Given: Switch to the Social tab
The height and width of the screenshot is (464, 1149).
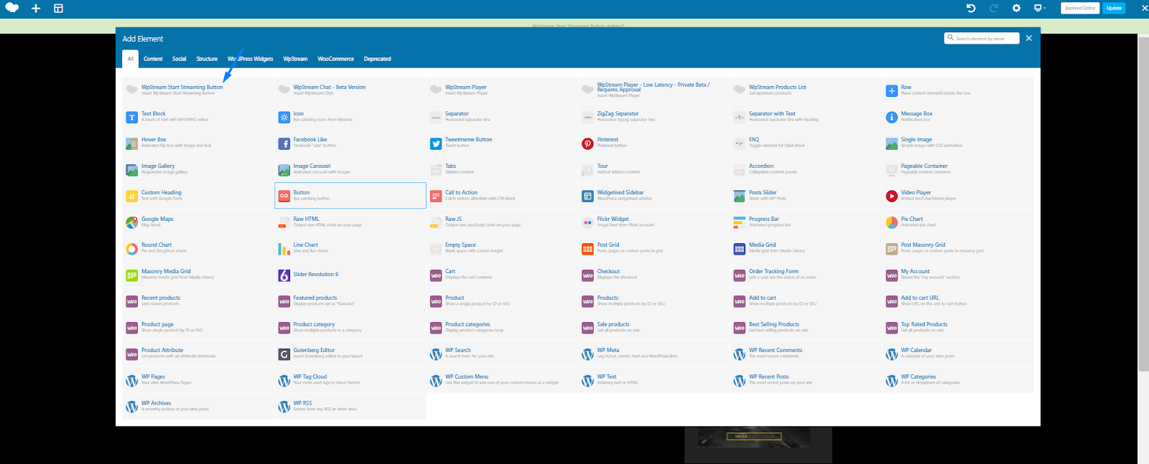Looking at the screenshot, I should pyautogui.click(x=180, y=59).
